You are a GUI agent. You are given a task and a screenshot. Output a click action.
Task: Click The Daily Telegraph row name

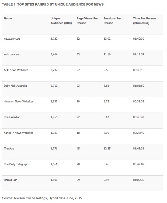[x=16, y=164]
